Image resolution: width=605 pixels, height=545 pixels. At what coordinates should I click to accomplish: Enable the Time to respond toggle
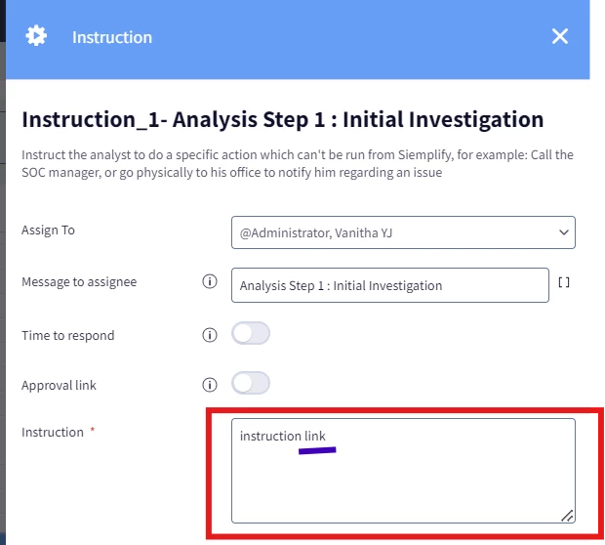(x=251, y=333)
